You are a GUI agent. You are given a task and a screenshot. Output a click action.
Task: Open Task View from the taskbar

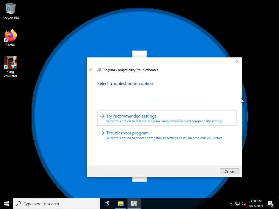coord(107,204)
